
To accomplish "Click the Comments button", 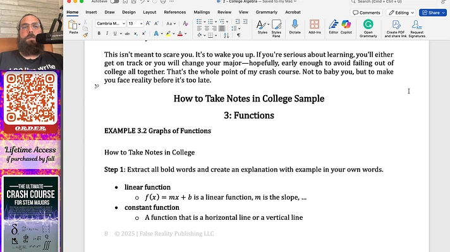I will [x=367, y=12].
